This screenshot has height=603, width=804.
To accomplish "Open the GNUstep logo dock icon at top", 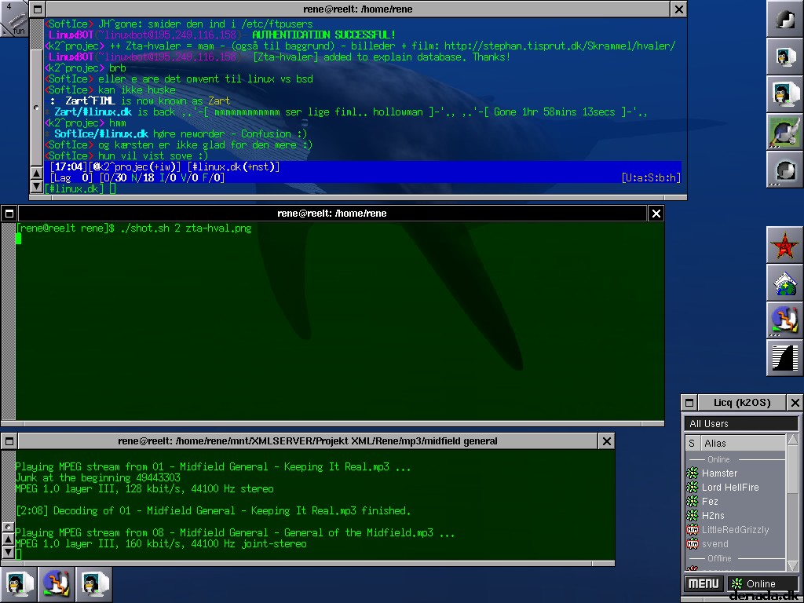I will coord(784,19).
